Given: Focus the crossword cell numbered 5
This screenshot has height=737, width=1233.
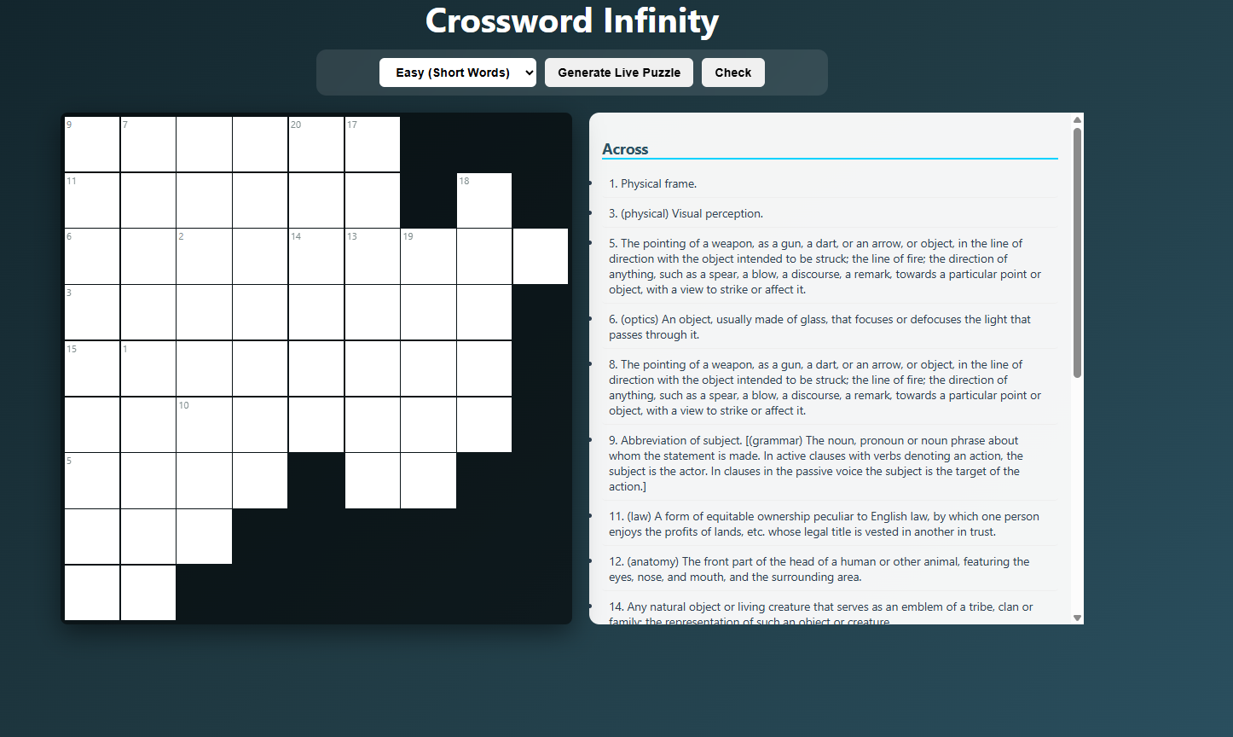Looking at the screenshot, I should [92, 480].
